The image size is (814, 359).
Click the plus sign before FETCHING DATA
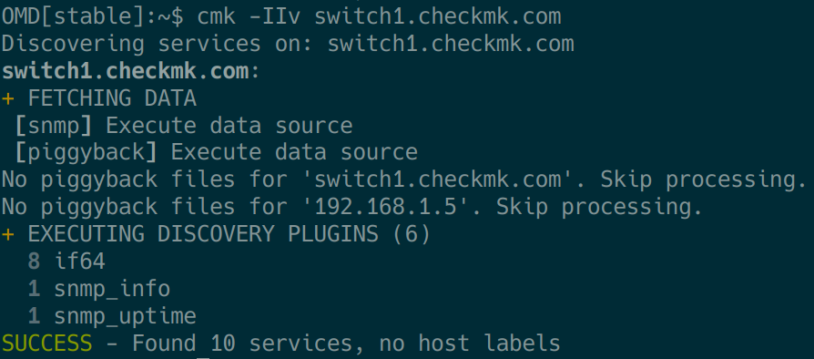tap(8, 98)
